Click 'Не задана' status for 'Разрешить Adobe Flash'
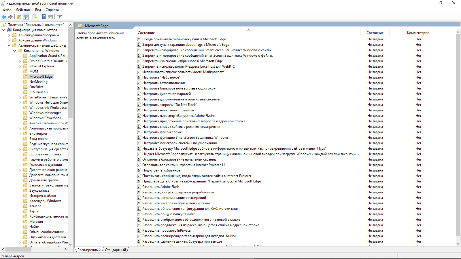Image resolution: width=461 pixels, height=259 pixels. [x=375, y=187]
